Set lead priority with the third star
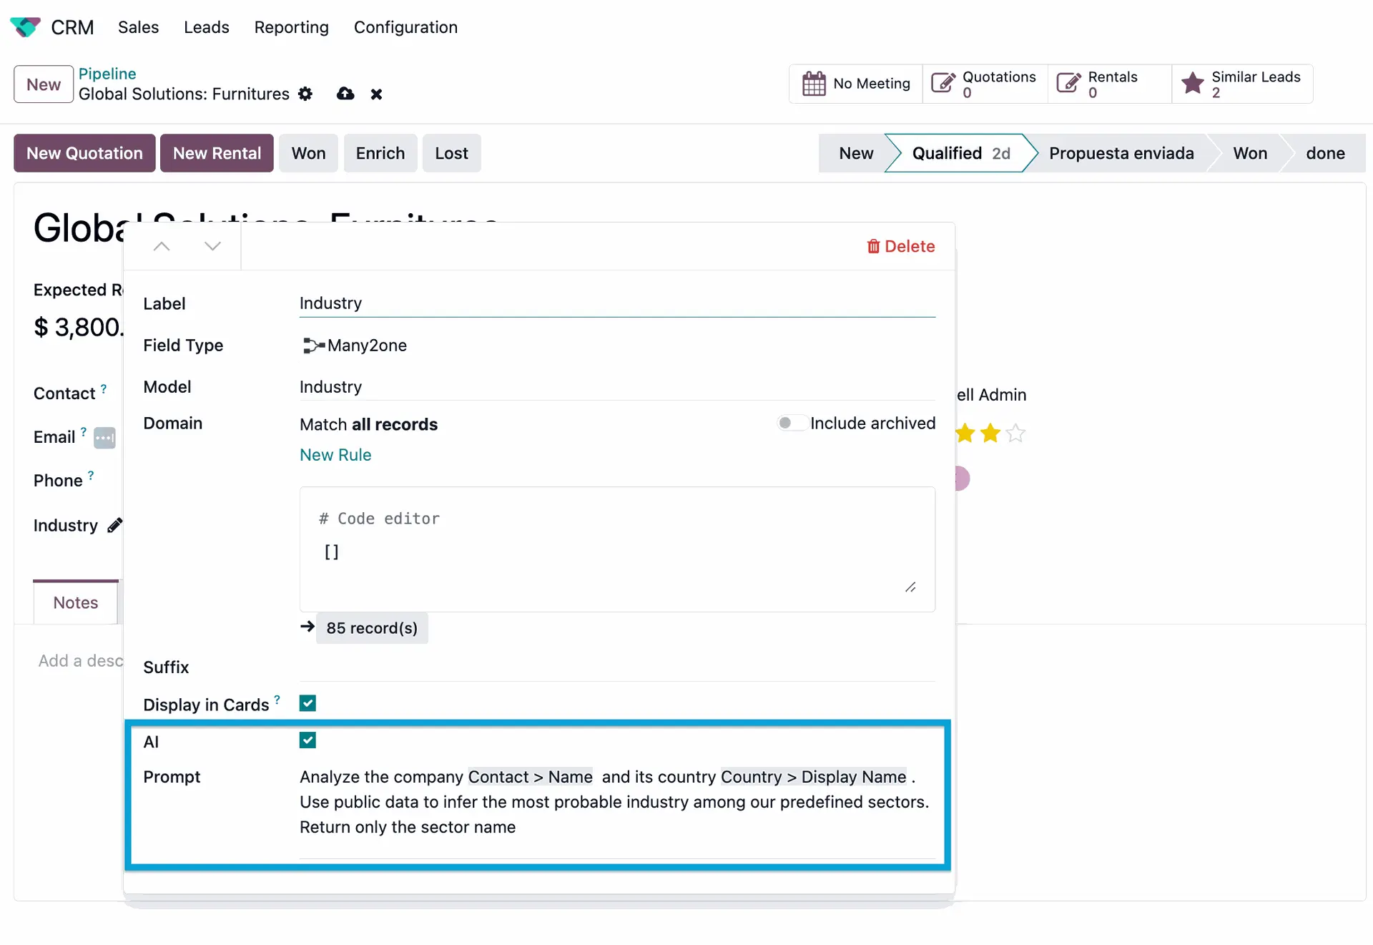Image resolution: width=1373 pixels, height=945 pixels. (1014, 434)
